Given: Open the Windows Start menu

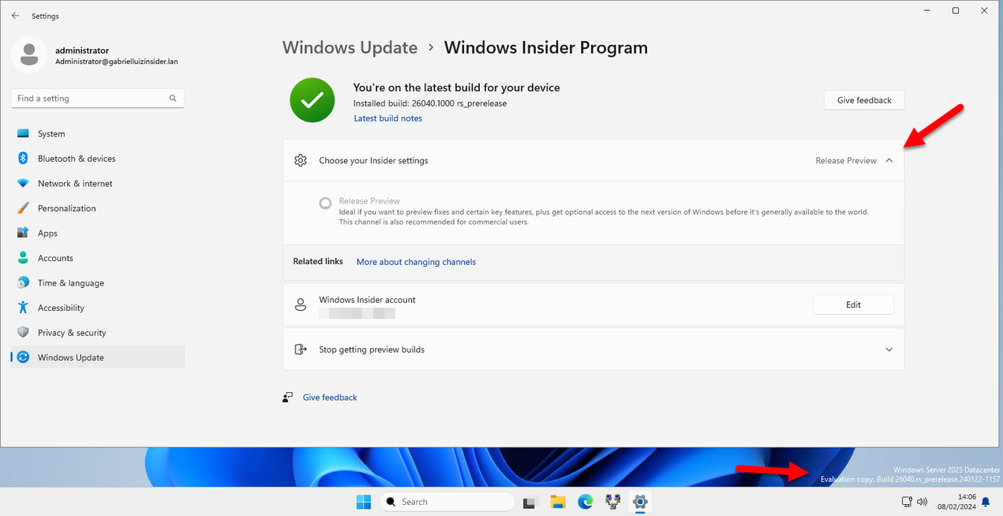Looking at the screenshot, I should (x=364, y=502).
